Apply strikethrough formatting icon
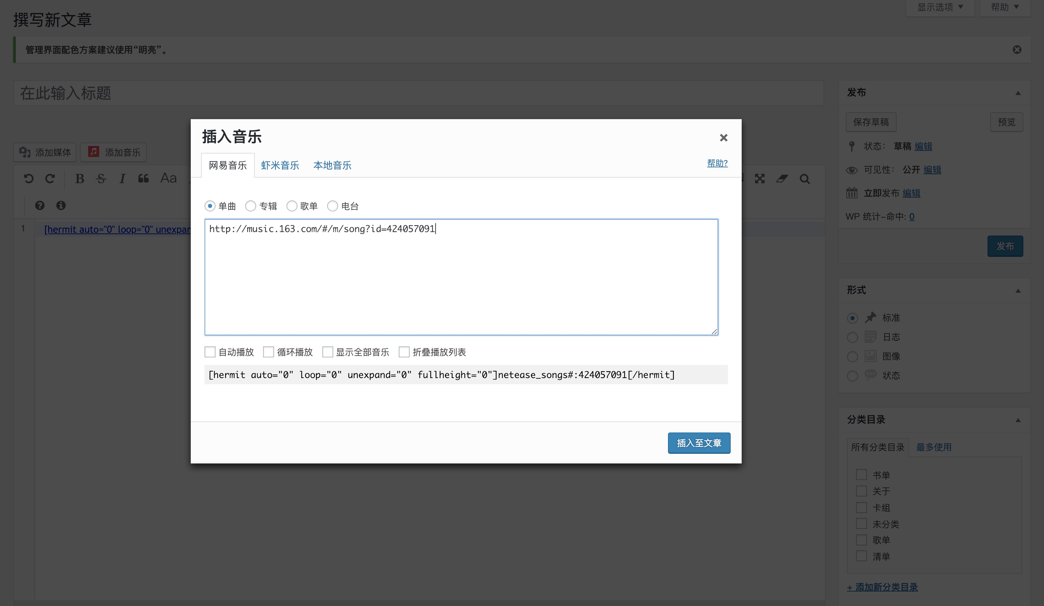The height and width of the screenshot is (606, 1044). click(x=101, y=178)
